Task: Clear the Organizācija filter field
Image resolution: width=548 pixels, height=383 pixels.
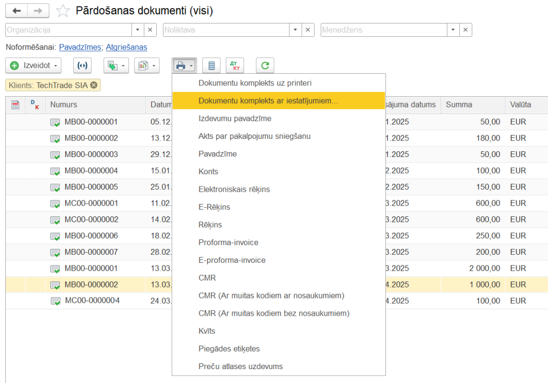Action: [x=150, y=30]
